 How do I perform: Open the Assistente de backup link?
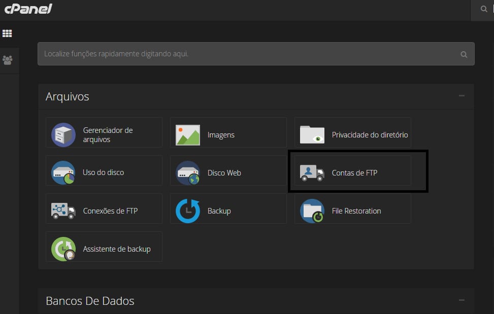pyautogui.click(x=117, y=249)
